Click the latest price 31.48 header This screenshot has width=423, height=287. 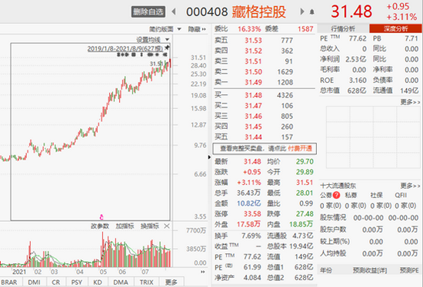click(351, 12)
